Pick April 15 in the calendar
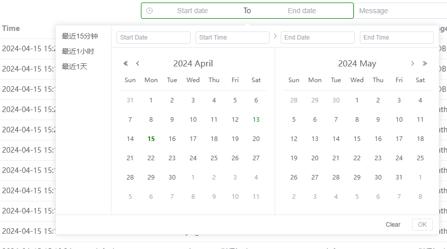 pos(151,139)
